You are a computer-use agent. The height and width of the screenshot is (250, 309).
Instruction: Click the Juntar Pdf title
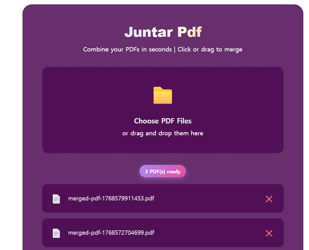(162, 31)
